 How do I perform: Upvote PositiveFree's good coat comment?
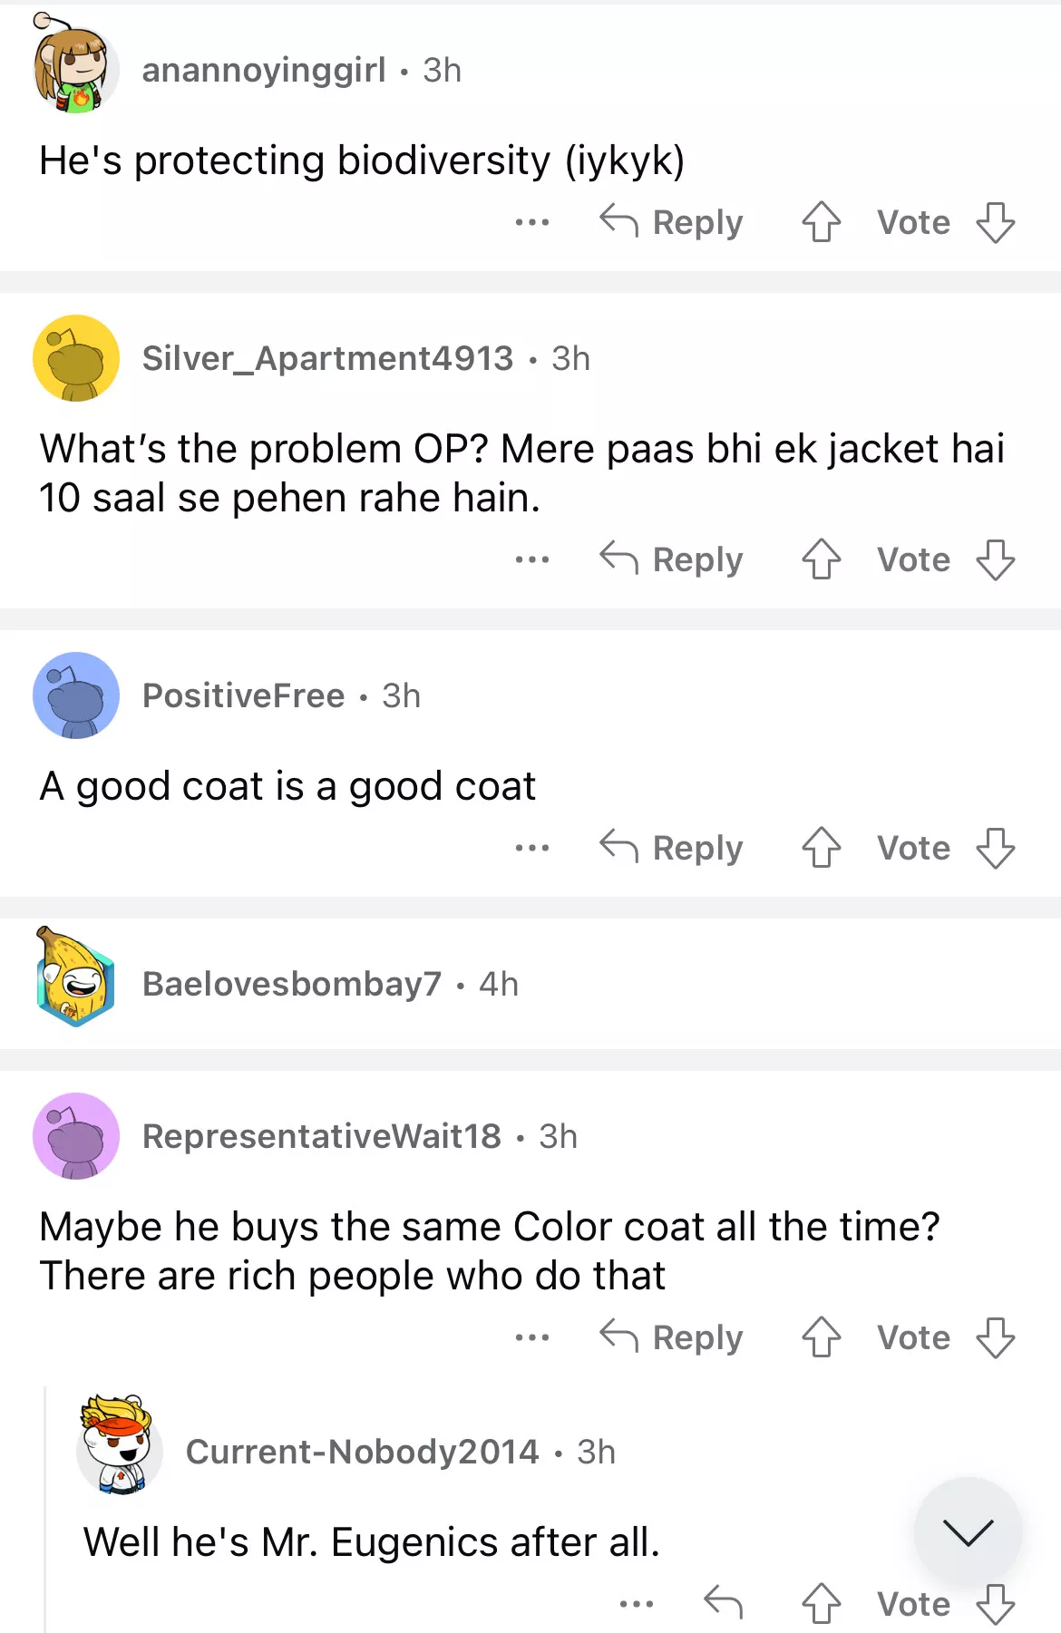click(x=822, y=848)
